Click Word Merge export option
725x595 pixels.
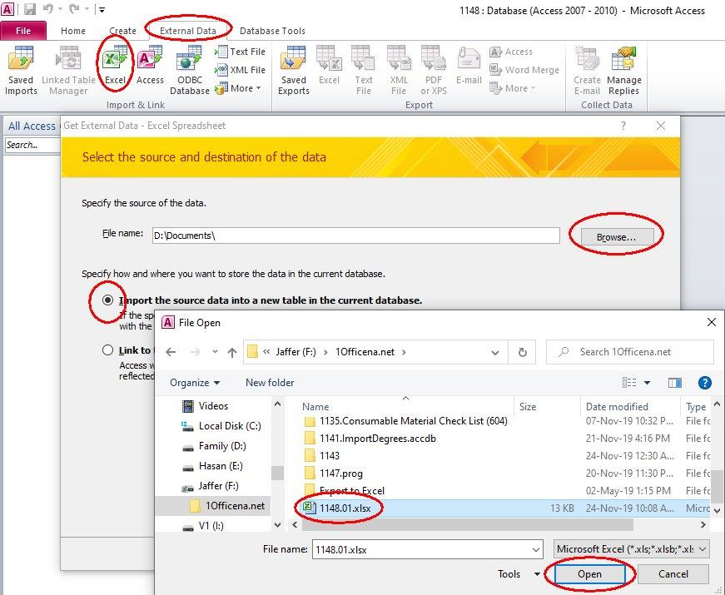[524, 70]
